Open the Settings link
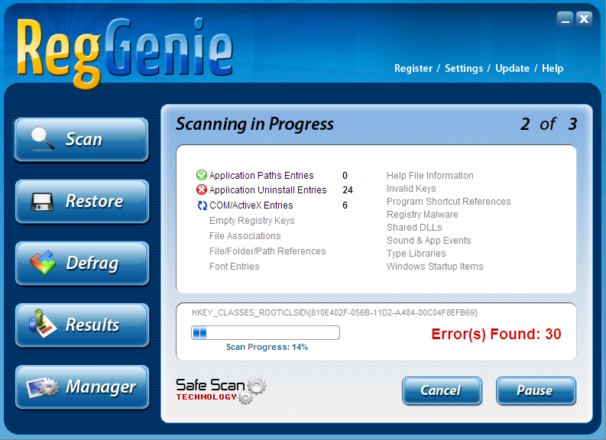This screenshot has height=440, width=606. 464,69
